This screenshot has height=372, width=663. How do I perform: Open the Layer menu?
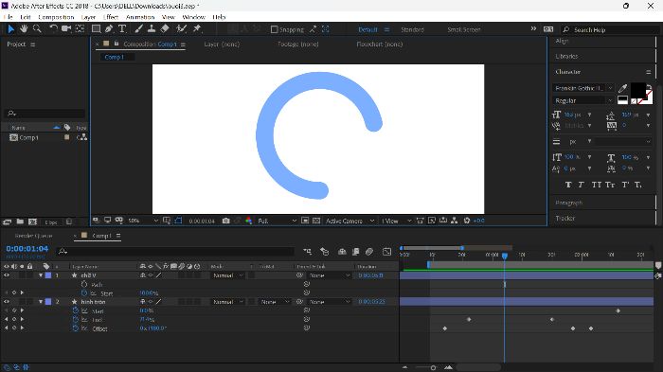pos(88,17)
